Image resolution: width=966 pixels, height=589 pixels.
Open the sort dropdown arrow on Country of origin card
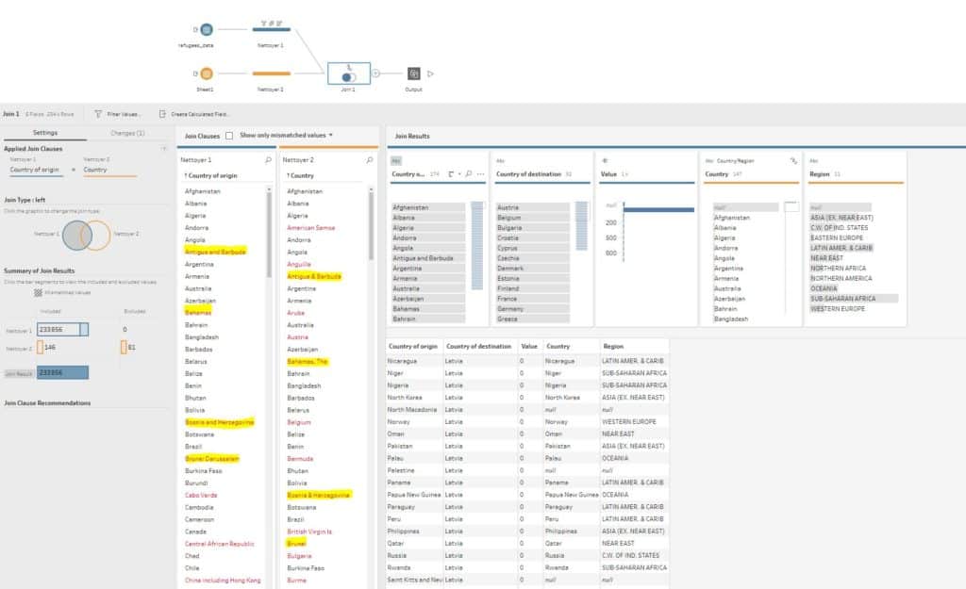459,174
